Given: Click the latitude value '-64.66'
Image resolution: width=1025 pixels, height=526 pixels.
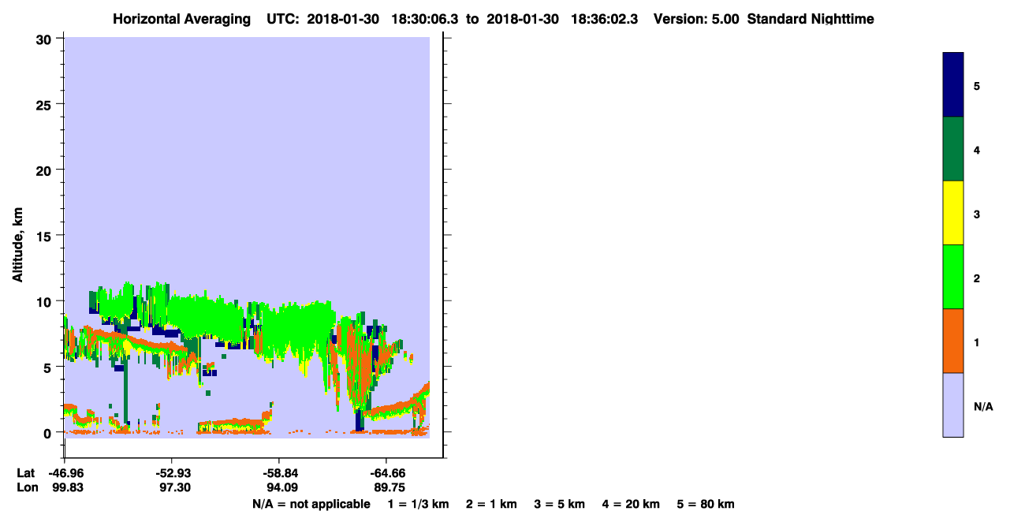Looking at the screenshot, I should [x=386, y=473].
